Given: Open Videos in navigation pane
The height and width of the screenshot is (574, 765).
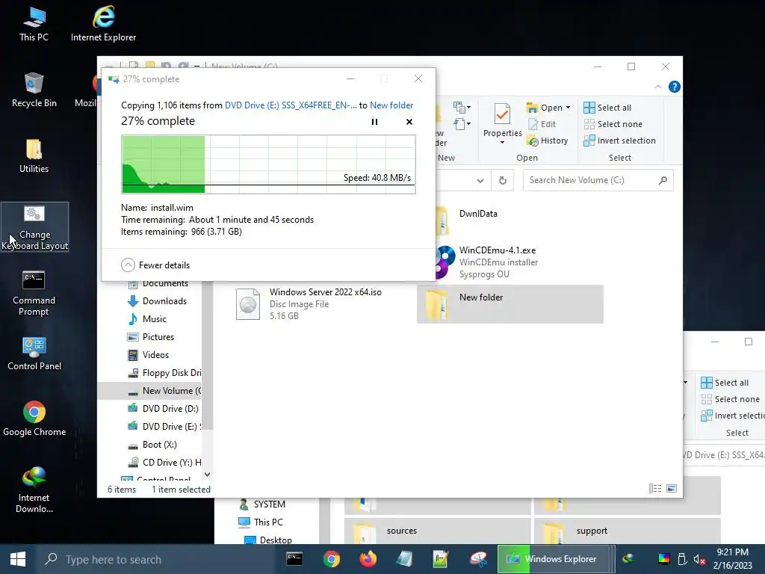Looking at the screenshot, I should [x=149, y=355].
